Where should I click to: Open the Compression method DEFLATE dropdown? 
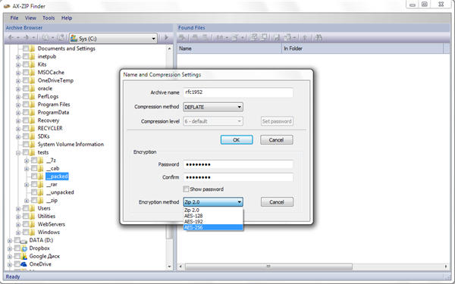(213, 107)
